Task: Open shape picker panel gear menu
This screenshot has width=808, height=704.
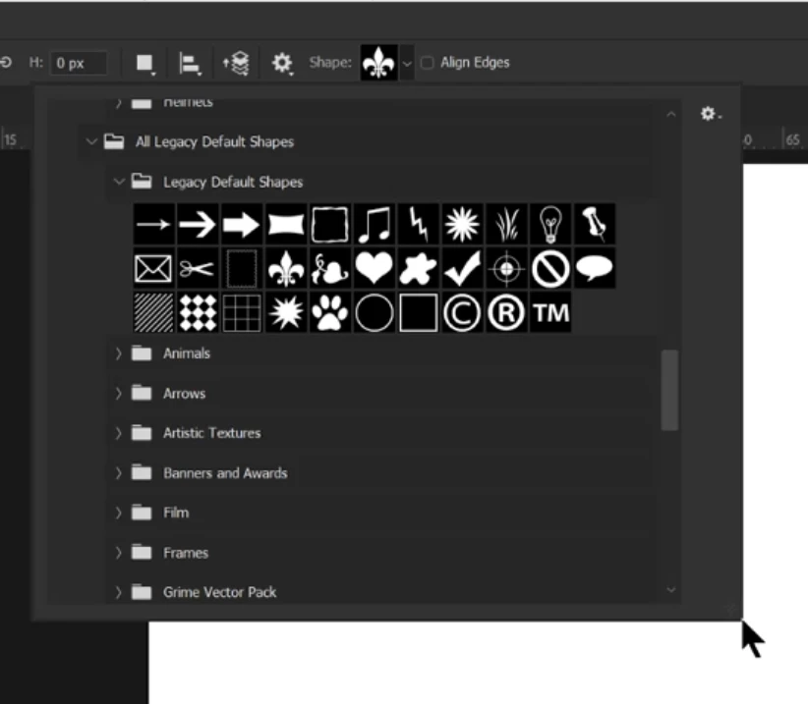Action: click(711, 114)
